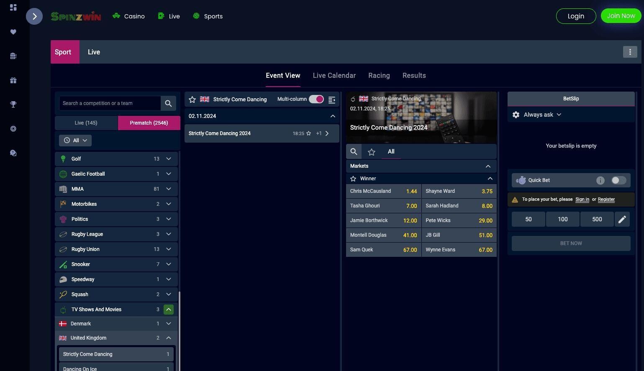Enable the Quick Bet toggle

click(618, 180)
